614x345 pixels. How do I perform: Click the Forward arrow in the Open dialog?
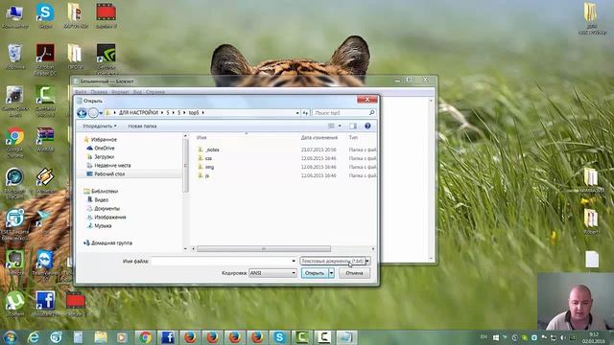93,113
